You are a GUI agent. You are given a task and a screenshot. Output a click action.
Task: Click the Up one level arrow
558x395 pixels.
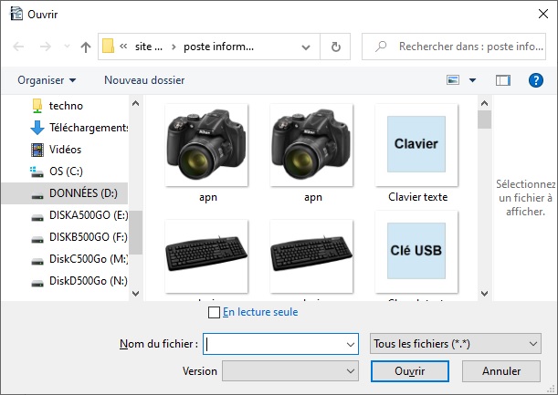pos(86,47)
